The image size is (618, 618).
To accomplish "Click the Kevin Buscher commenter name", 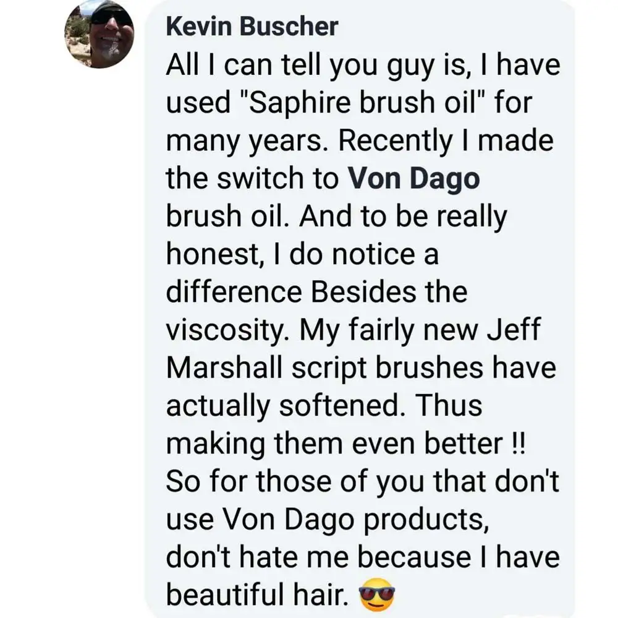I will pyautogui.click(x=252, y=27).
